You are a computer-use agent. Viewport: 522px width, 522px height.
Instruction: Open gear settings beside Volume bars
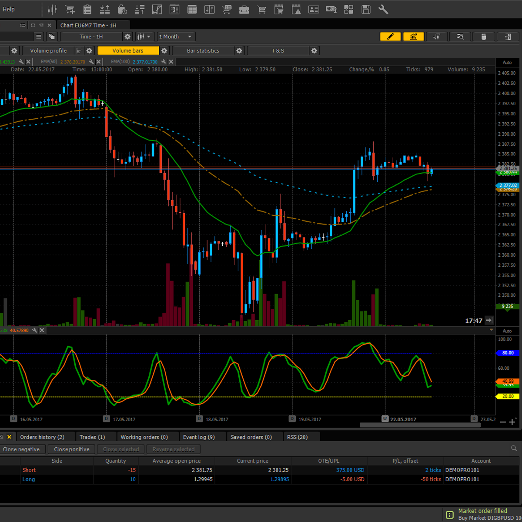164,51
